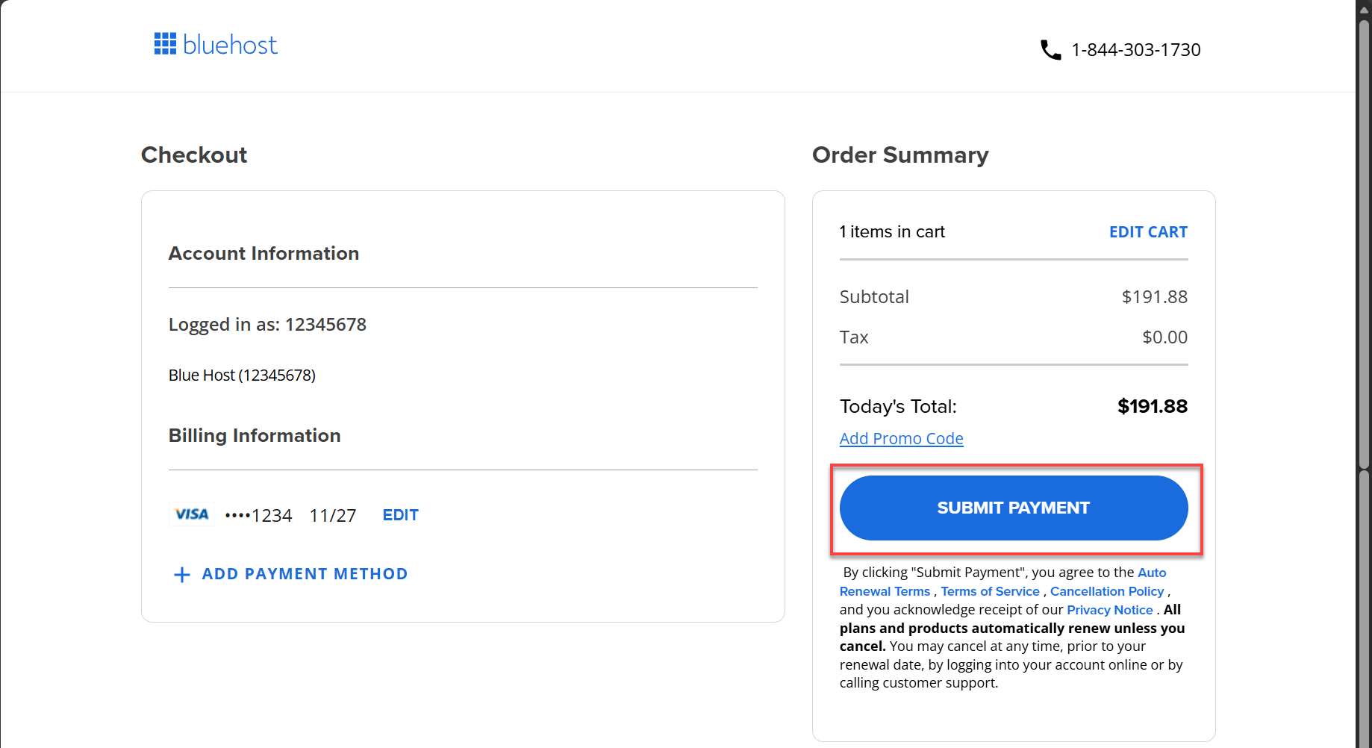Click Add Promo Code
Viewport: 1372px width, 748px height.
coord(901,438)
